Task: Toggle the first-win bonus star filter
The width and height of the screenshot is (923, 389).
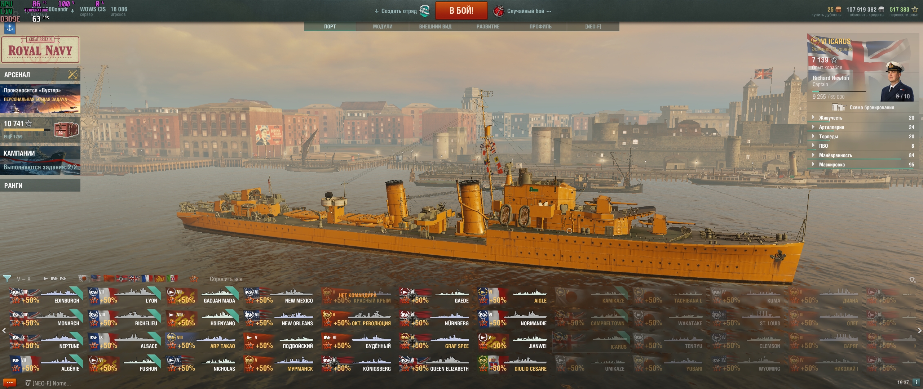Action: click(x=194, y=278)
